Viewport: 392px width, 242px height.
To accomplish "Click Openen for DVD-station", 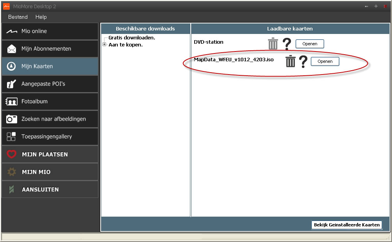I will pos(310,44).
